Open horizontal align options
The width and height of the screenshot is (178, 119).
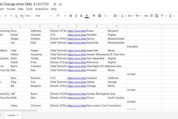[116, 16]
